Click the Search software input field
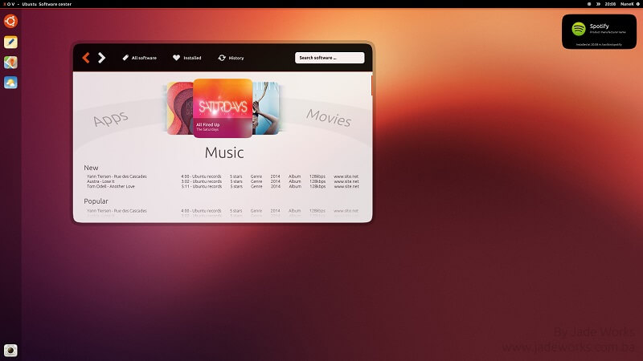Viewport: 643px width, 361px height. (x=330, y=58)
